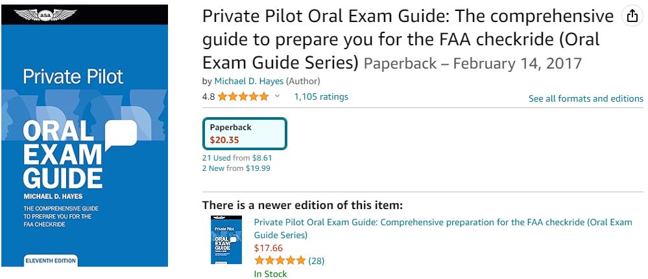Click the 4.8 rating number

coord(208,97)
